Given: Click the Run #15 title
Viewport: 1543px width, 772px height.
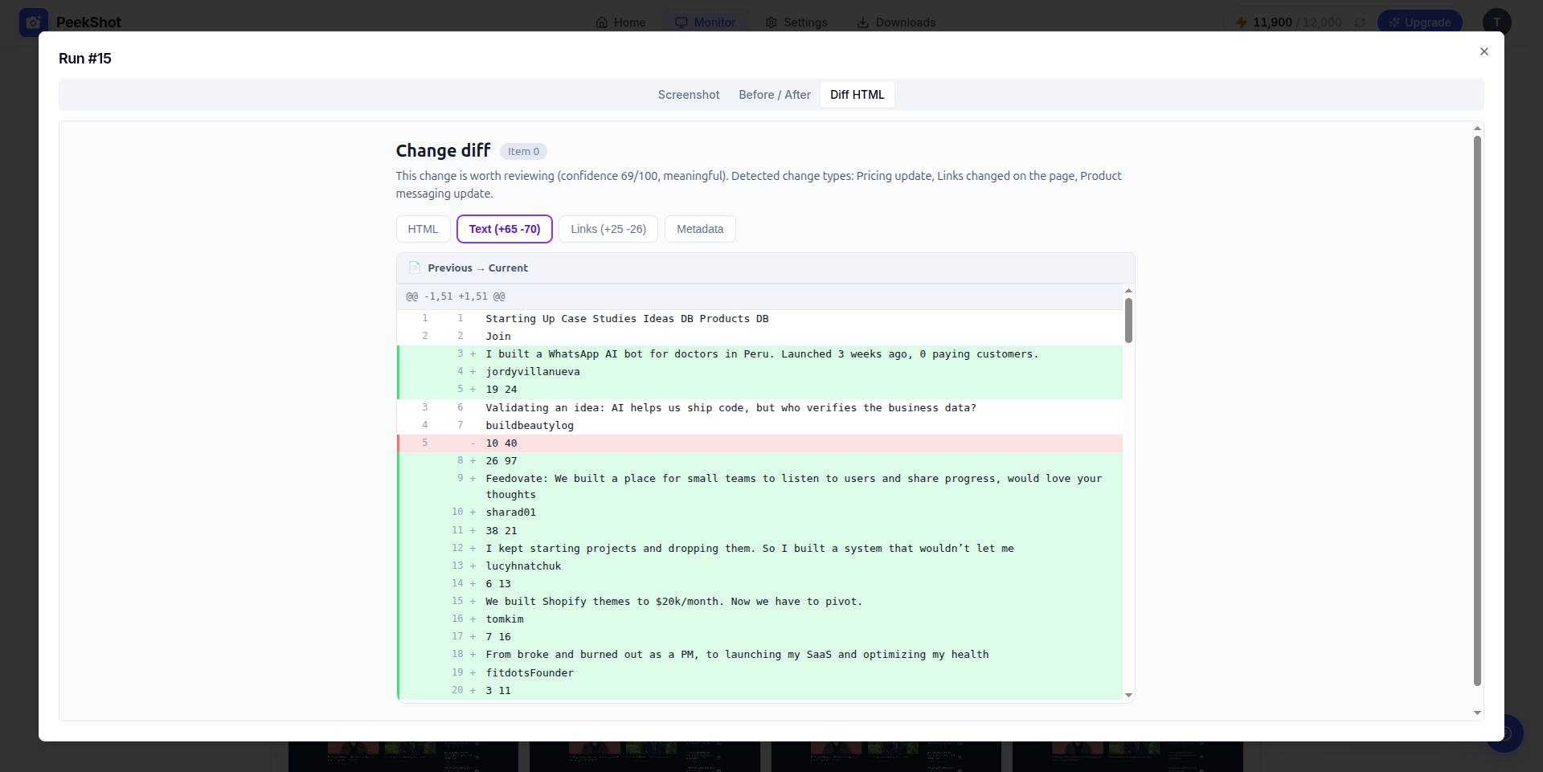Looking at the screenshot, I should click(85, 59).
